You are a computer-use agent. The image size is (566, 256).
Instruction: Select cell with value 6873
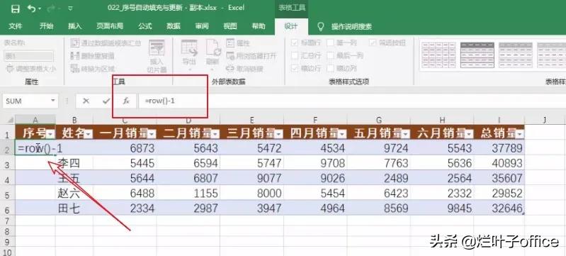pos(125,148)
